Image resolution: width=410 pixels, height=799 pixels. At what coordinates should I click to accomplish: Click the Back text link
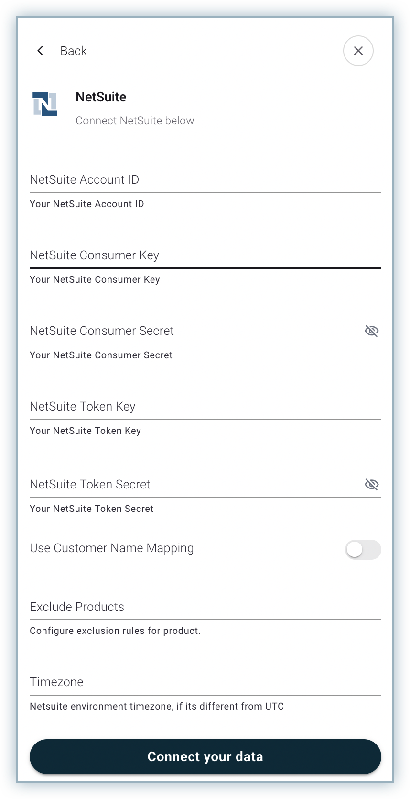[x=73, y=51]
